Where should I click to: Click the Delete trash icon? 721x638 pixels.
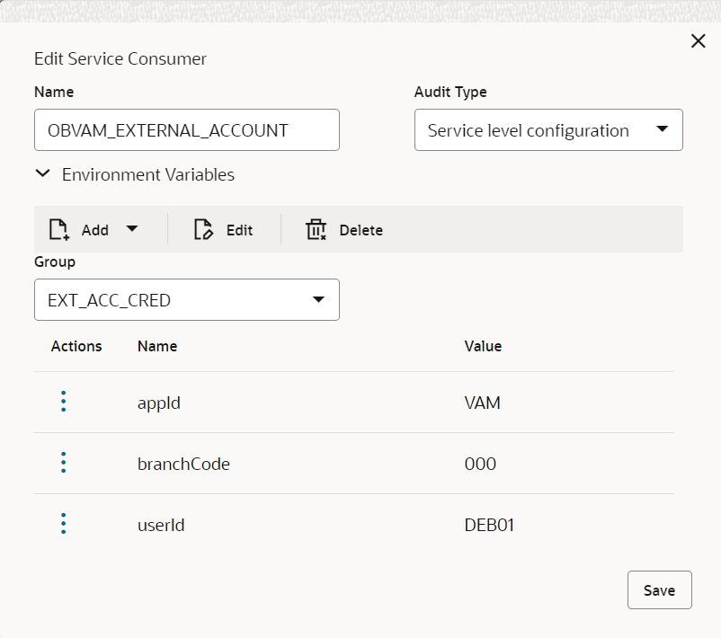point(316,229)
